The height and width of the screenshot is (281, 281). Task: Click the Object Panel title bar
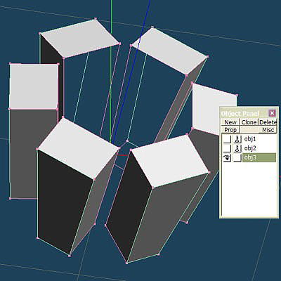pyautogui.click(x=244, y=113)
